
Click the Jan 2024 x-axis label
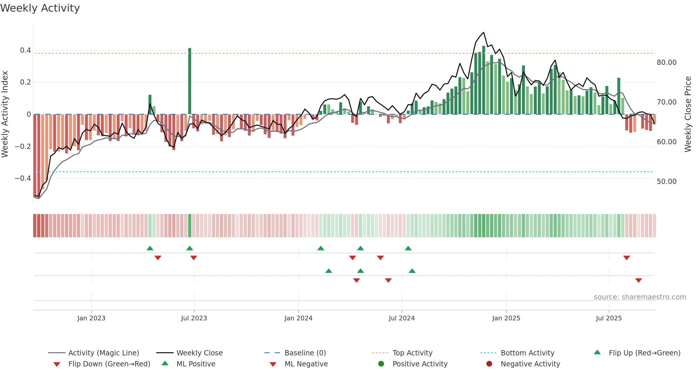pyautogui.click(x=298, y=318)
